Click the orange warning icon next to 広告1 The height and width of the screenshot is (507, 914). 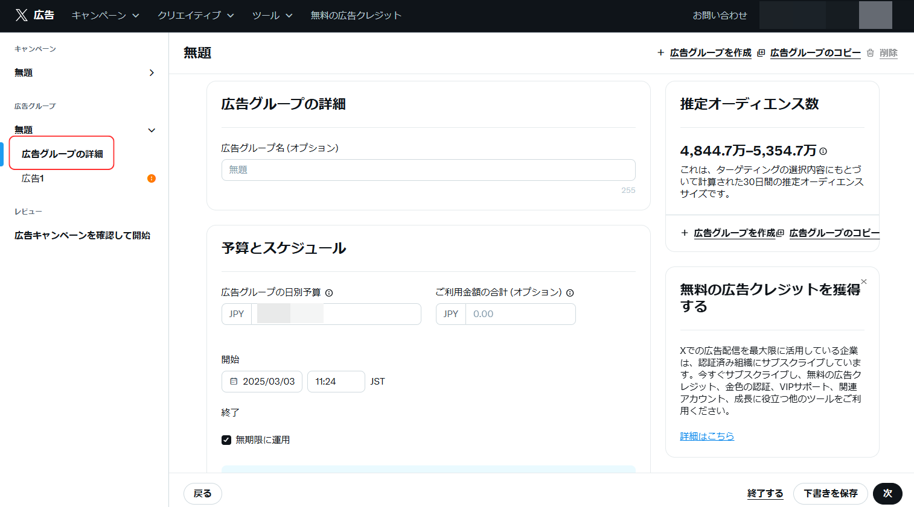[x=152, y=178]
